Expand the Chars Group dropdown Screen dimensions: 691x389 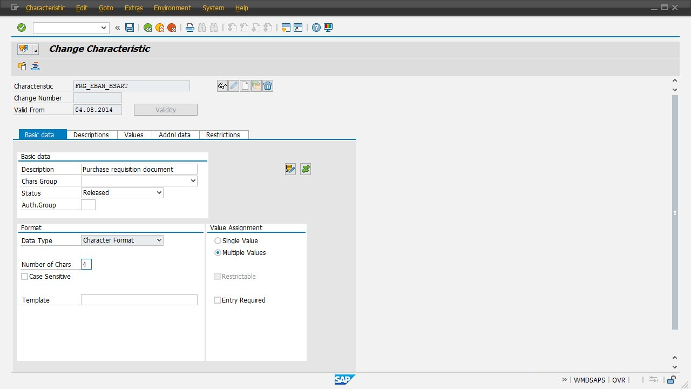pyautogui.click(x=193, y=181)
